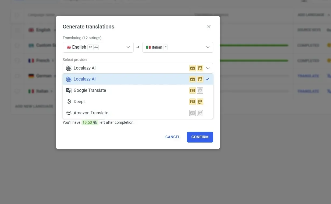Select DeepL from the provider list

(x=138, y=102)
